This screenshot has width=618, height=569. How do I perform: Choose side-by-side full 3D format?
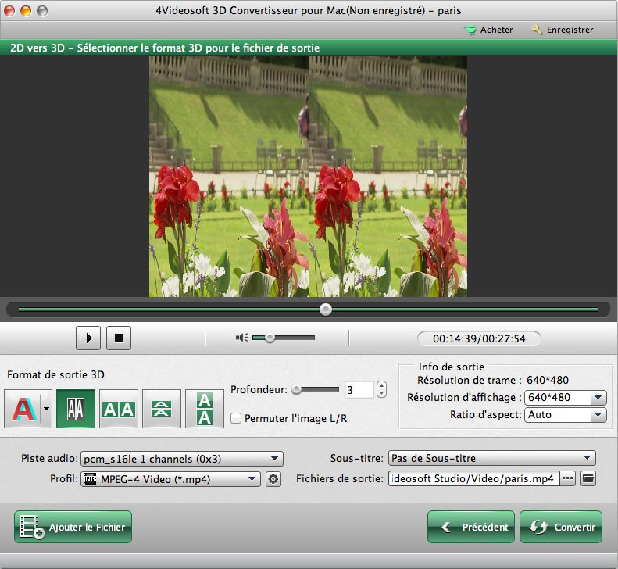119,408
